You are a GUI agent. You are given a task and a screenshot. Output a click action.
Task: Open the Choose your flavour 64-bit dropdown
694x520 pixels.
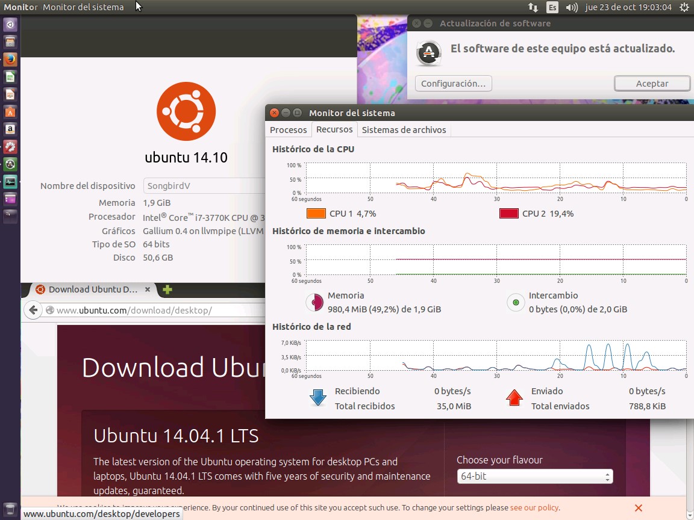(535, 476)
